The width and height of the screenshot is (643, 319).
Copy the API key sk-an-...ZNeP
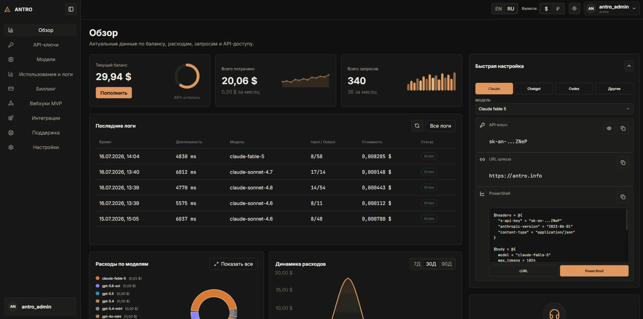623,128
